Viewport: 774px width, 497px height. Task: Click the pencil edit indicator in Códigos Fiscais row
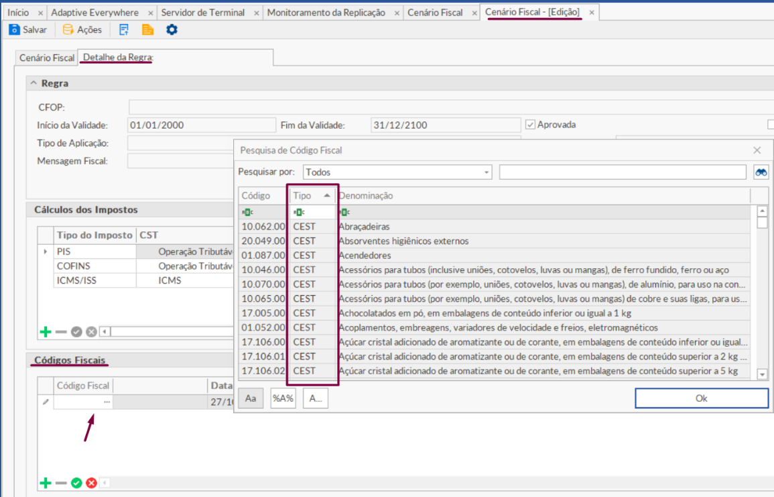click(46, 402)
